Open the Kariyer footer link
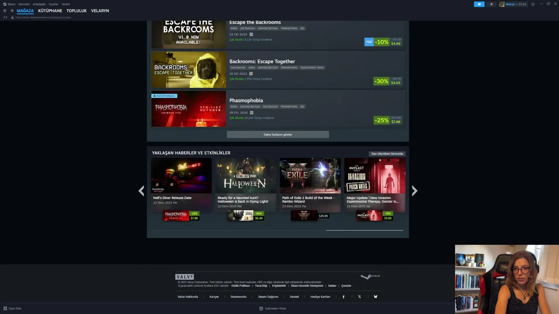 pyautogui.click(x=214, y=297)
